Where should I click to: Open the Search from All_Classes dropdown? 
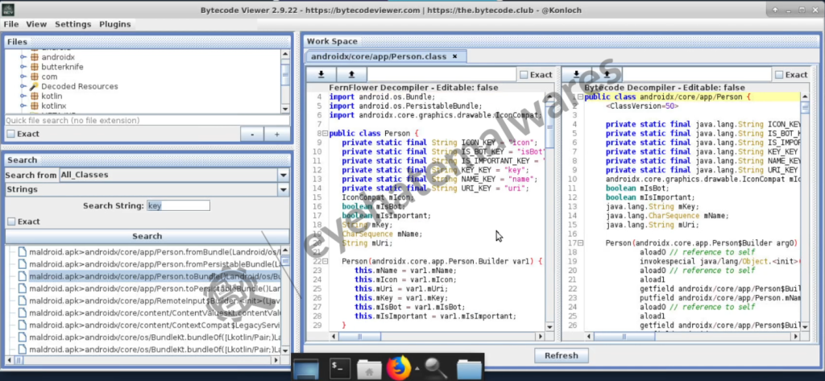click(x=284, y=175)
